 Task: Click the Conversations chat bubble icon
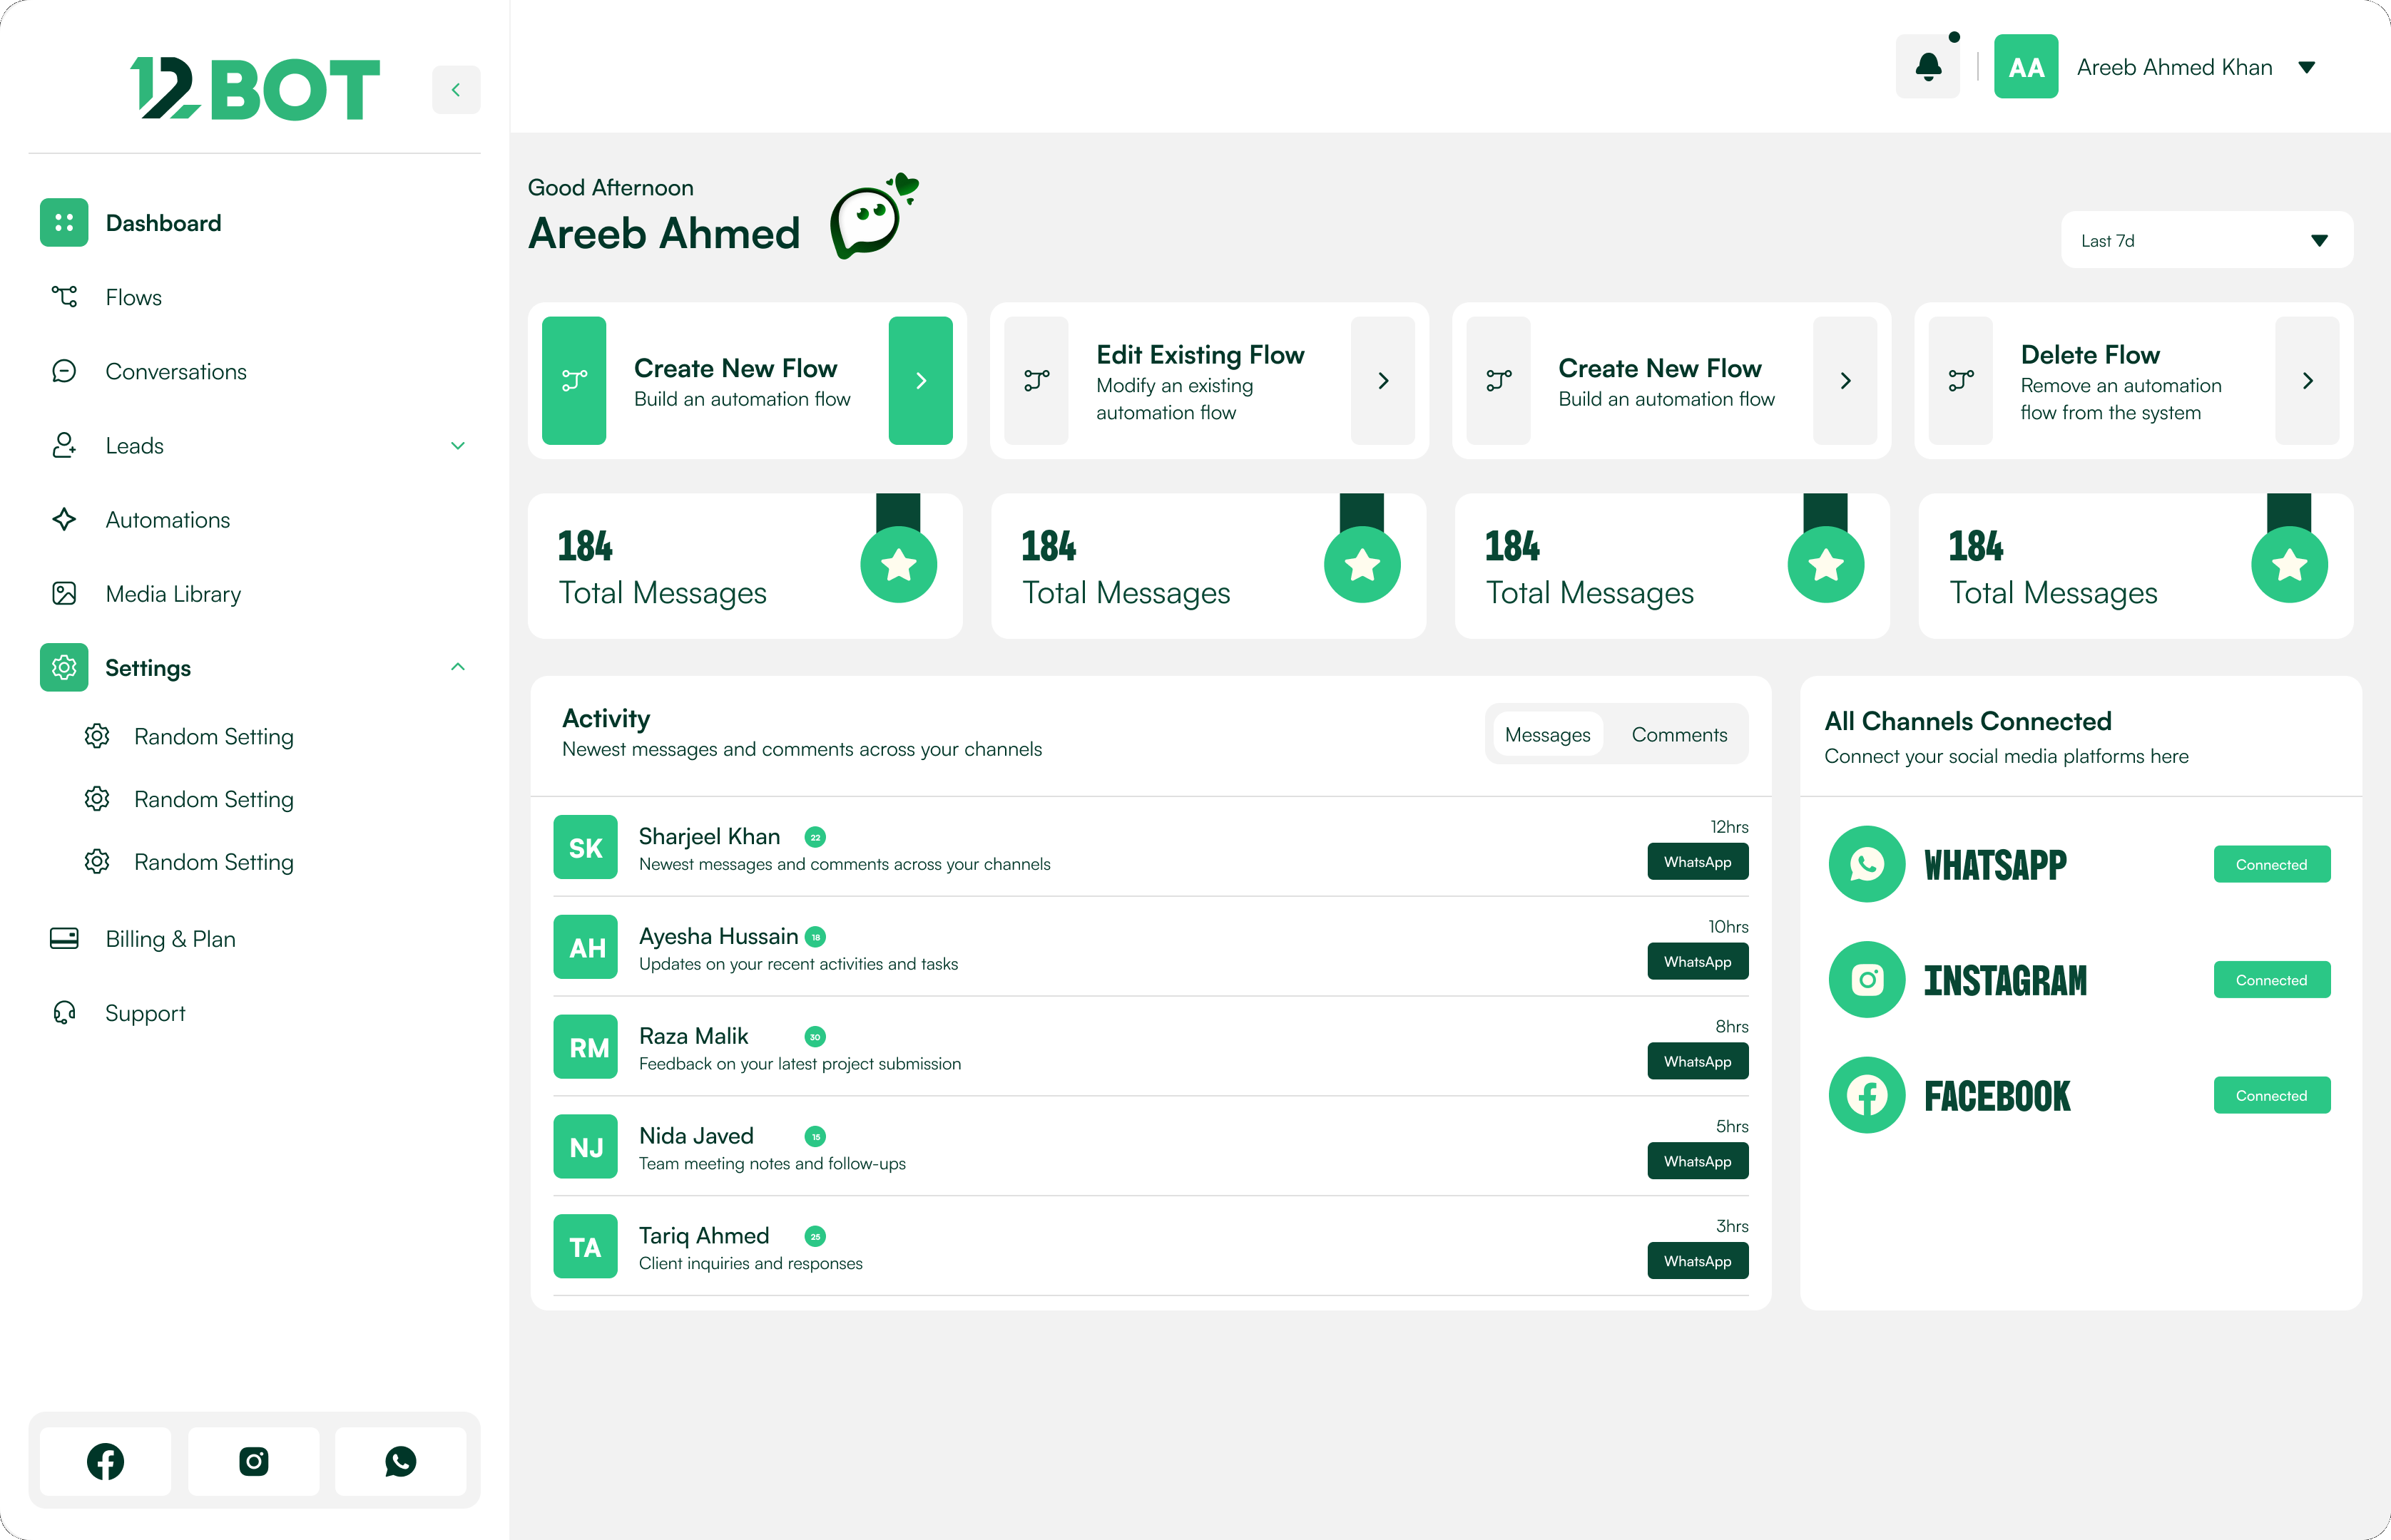coord(64,371)
